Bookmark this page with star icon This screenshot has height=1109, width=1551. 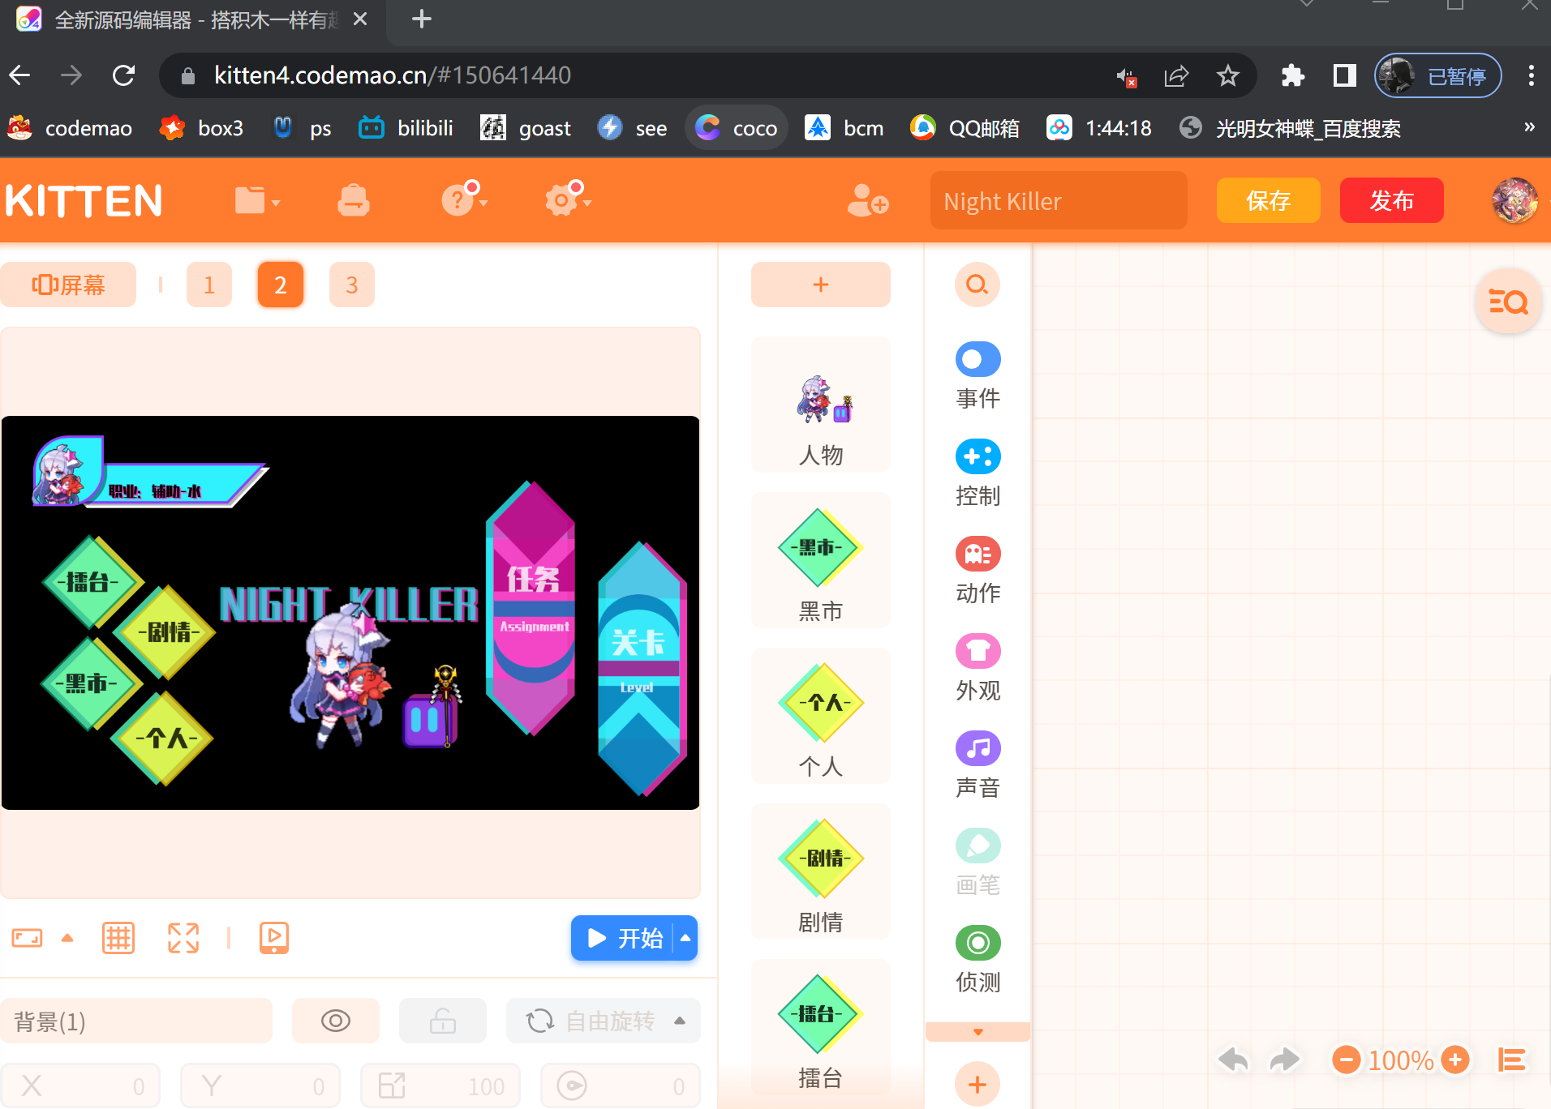[x=1228, y=75]
